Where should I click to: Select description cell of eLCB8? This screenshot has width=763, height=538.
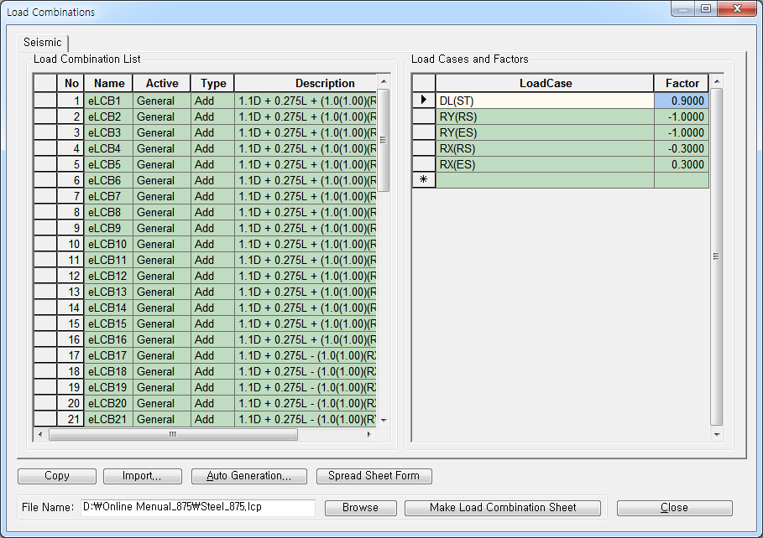pos(306,212)
